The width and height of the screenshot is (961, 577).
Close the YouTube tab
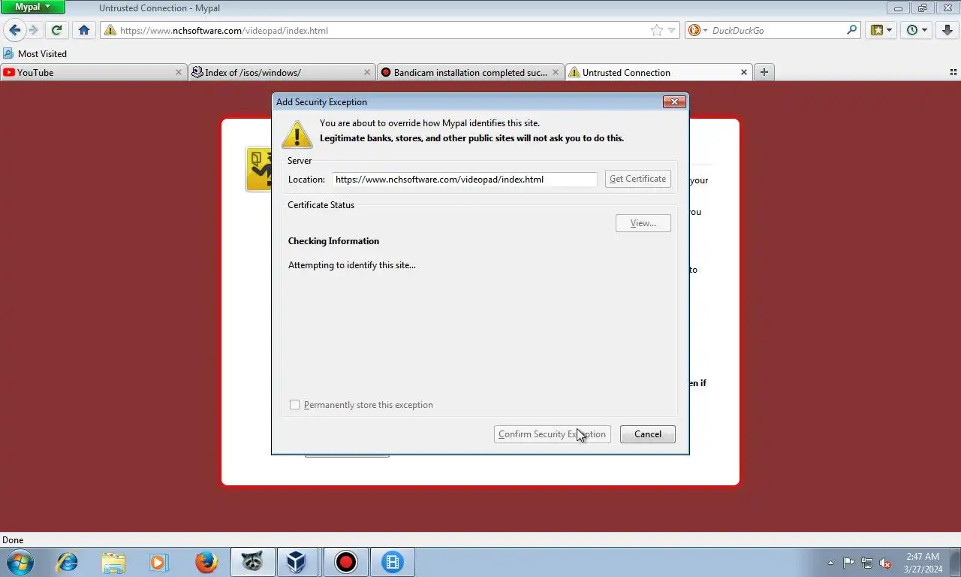(x=179, y=72)
